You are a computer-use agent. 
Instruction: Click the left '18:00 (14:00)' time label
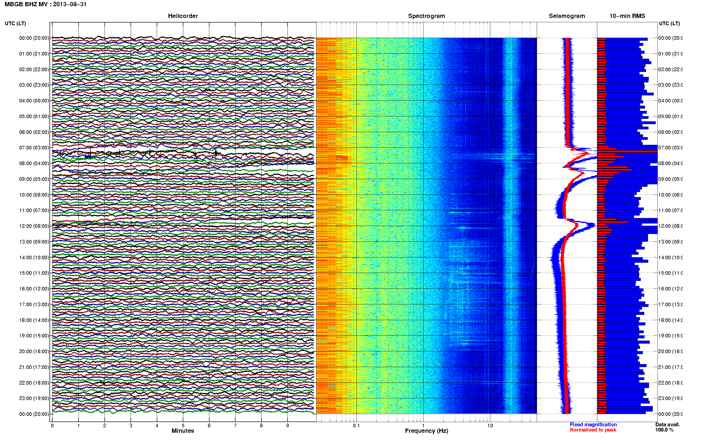pyautogui.click(x=34, y=320)
